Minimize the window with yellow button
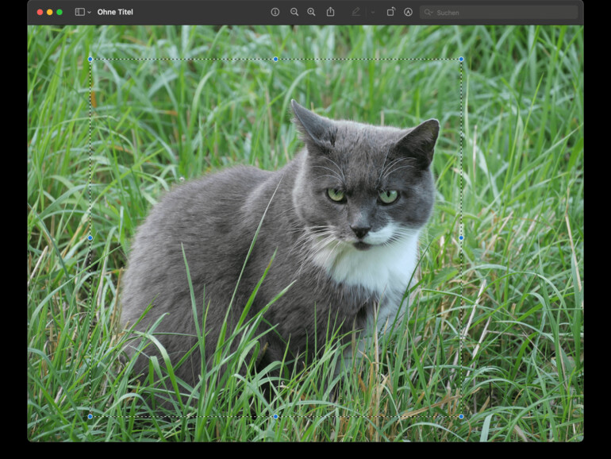Screen dimensions: 611x459 49,12
